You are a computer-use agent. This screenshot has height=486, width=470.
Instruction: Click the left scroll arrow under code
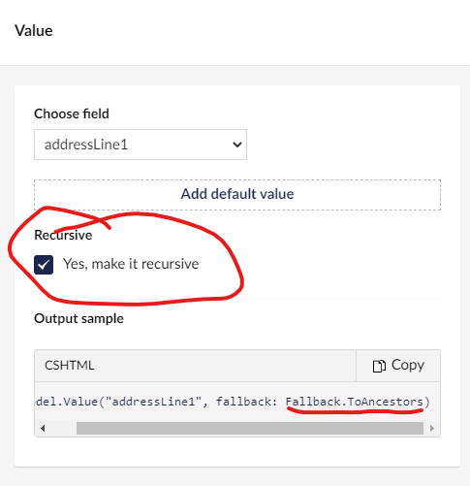click(43, 429)
